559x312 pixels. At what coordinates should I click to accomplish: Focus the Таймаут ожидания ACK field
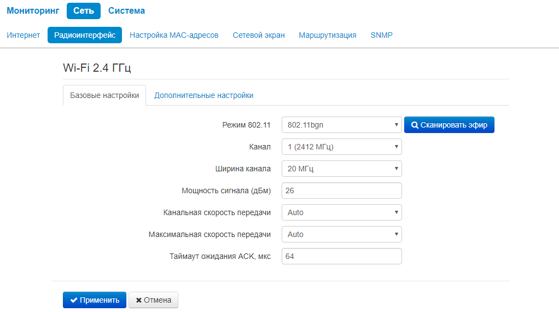point(341,256)
